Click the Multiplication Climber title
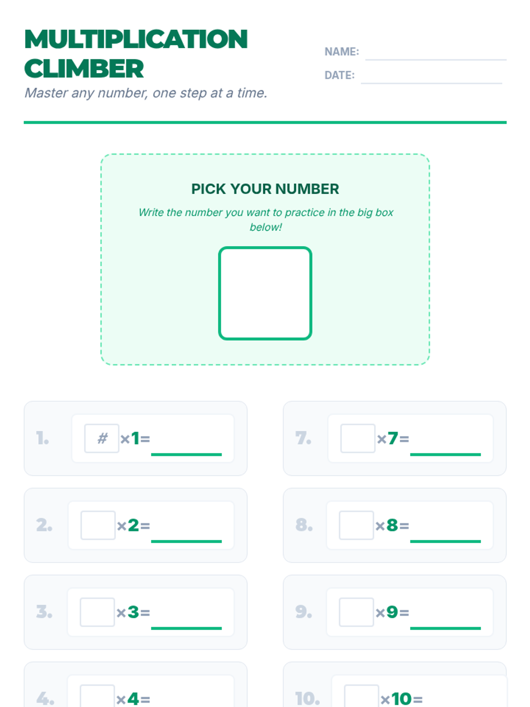530x707 pixels. (x=136, y=53)
